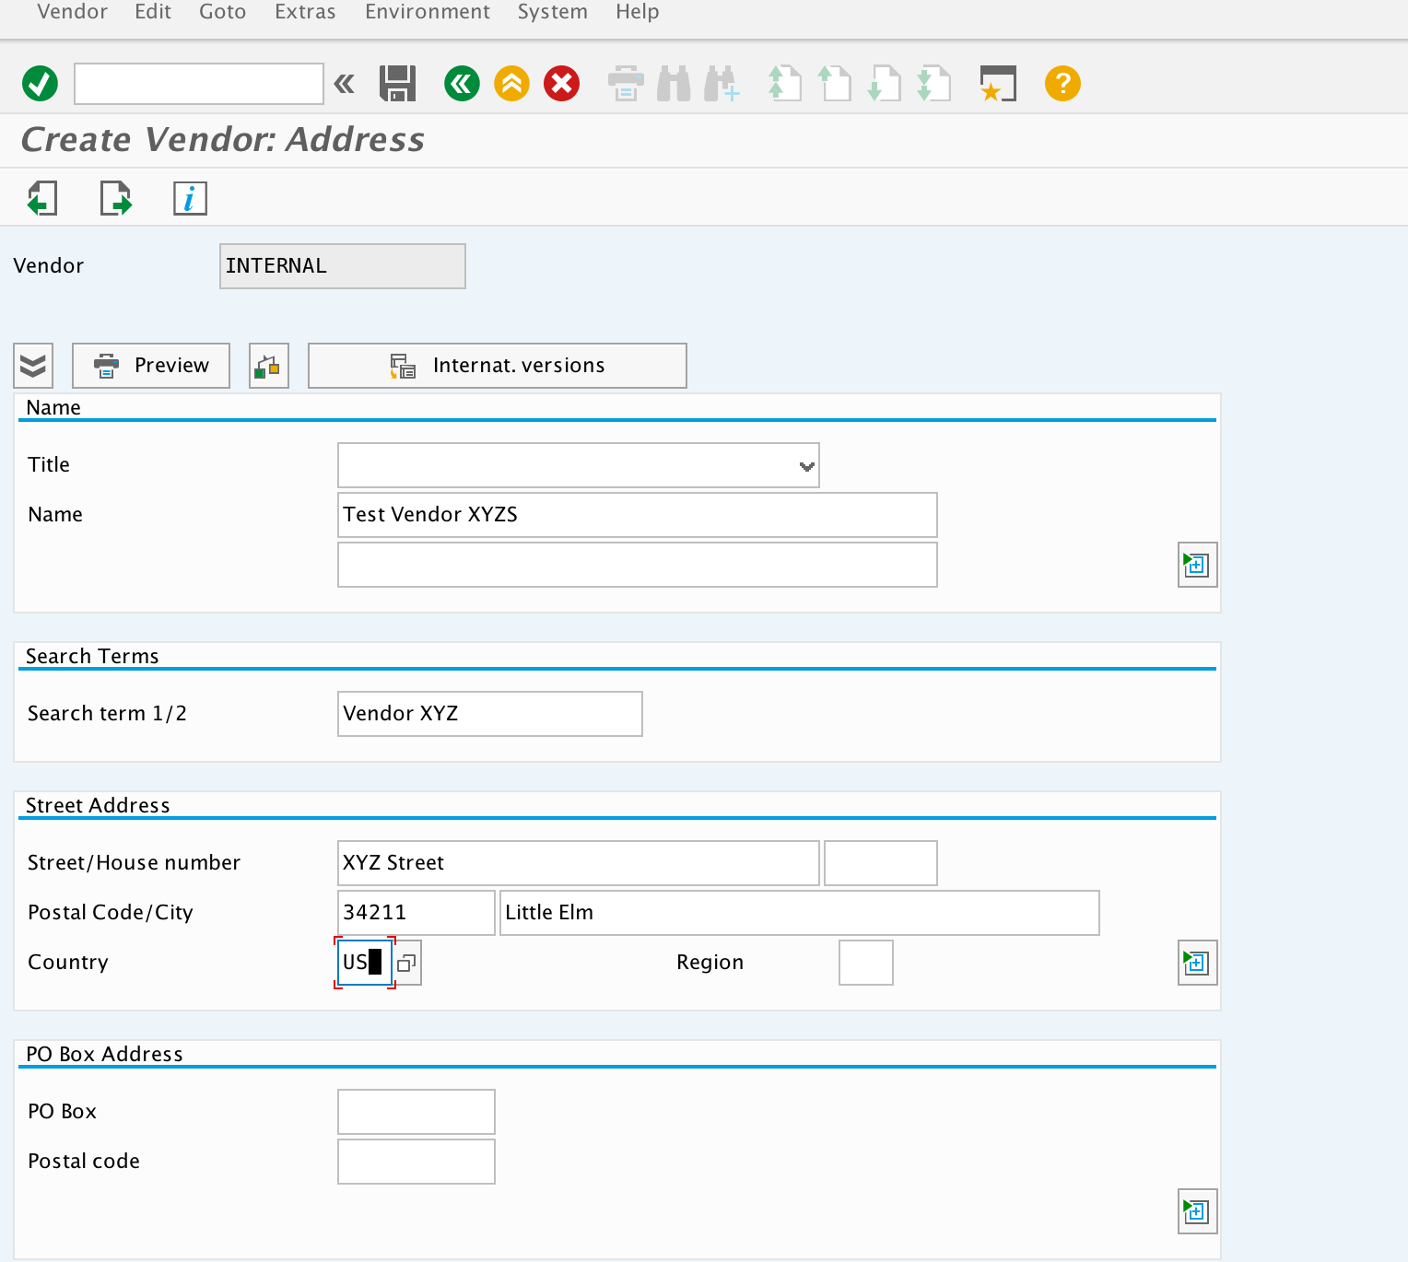Click the green Back icon

click(462, 84)
